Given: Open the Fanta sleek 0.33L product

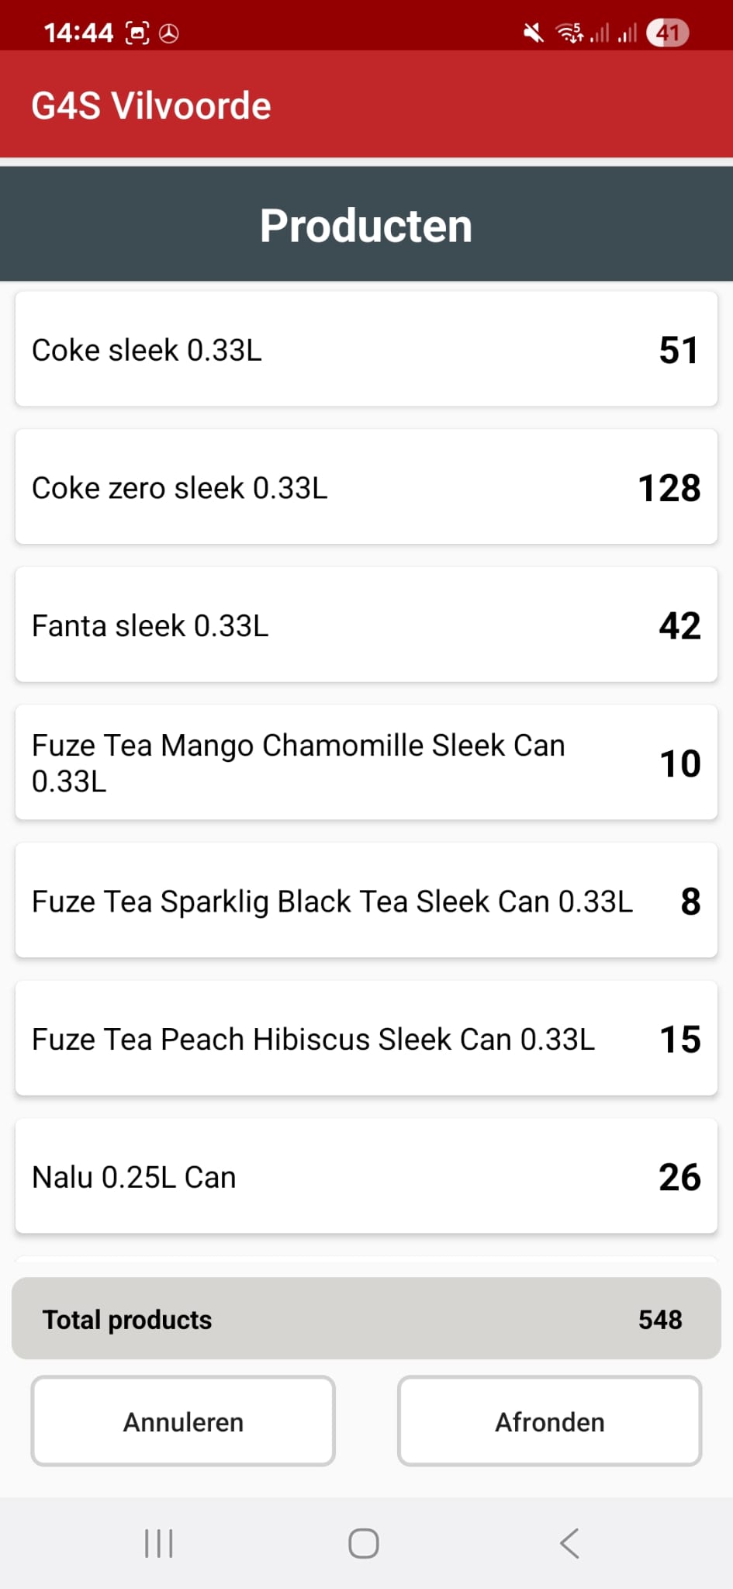Looking at the screenshot, I should 366,625.
